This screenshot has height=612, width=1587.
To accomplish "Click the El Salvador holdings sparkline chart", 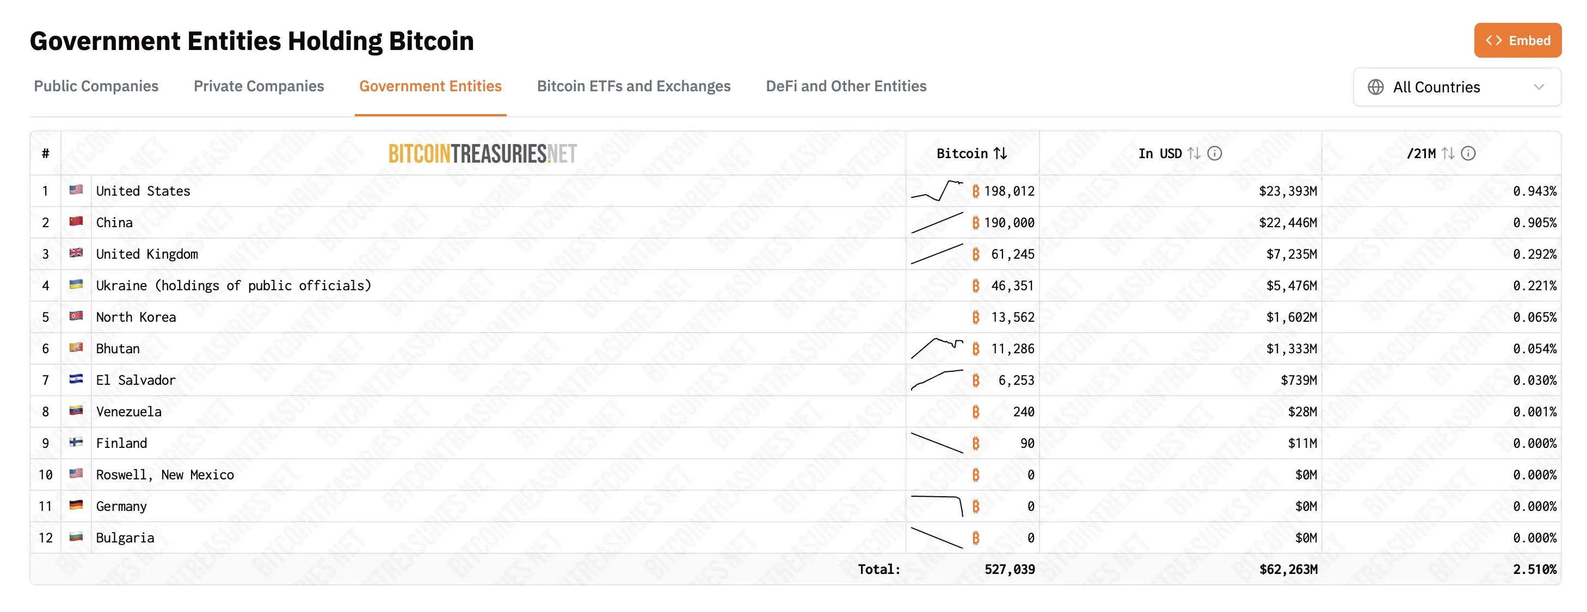I will click(x=937, y=379).
